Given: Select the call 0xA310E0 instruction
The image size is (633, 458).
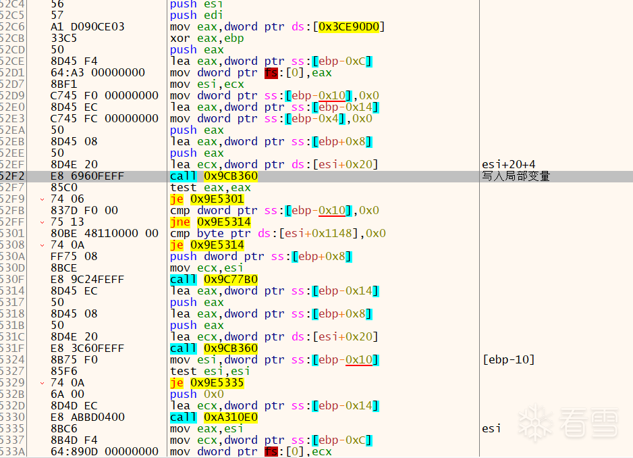Looking at the screenshot, I should (213, 417).
